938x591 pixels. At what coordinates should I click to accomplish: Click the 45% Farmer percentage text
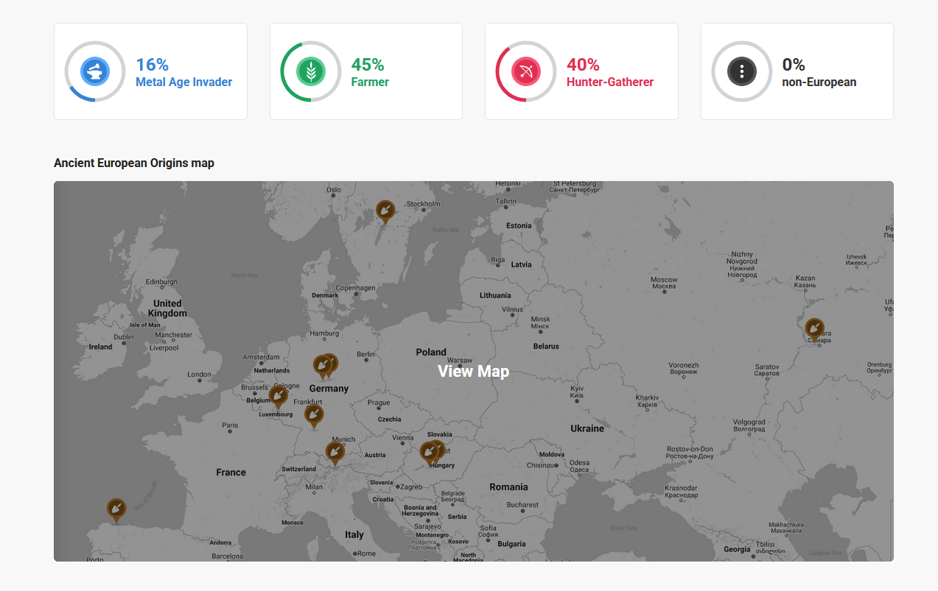point(368,65)
